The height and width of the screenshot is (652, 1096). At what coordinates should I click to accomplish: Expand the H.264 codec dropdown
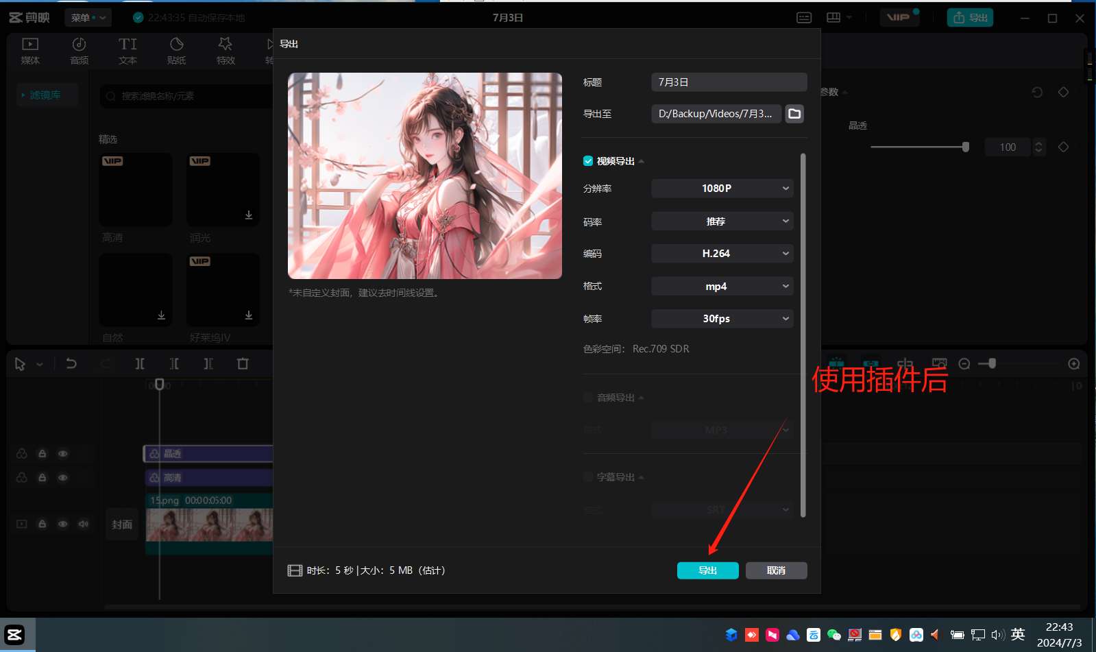click(x=722, y=254)
